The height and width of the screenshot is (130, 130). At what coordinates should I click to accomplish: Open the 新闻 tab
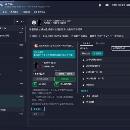pyautogui.click(x=5, y=12)
